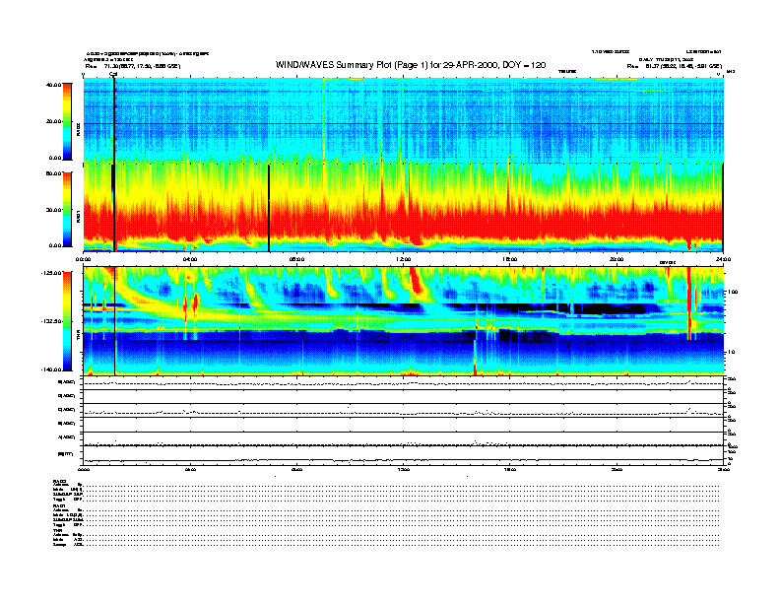Click the 30.00 label on the RAD1 scale
Viewport: 780px width, 603px height.
53,210
